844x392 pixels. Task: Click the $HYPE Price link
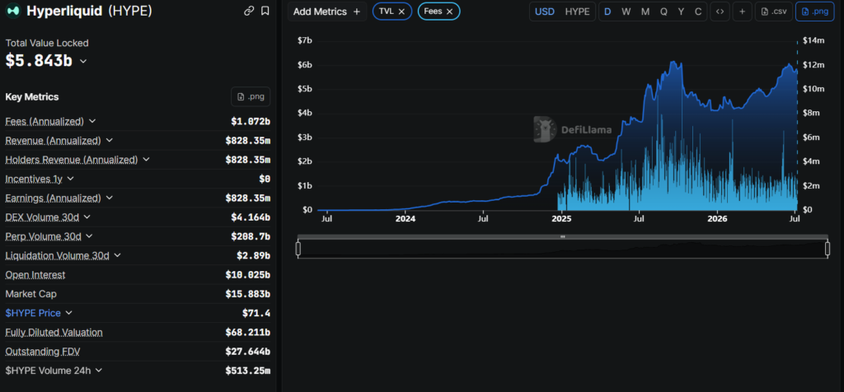[x=33, y=313]
